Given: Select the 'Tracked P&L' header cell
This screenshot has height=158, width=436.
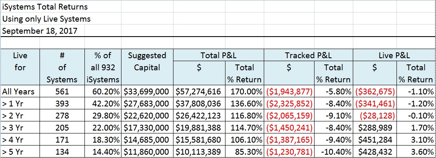Looking at the screenshot, I should [x=308, y=55].
